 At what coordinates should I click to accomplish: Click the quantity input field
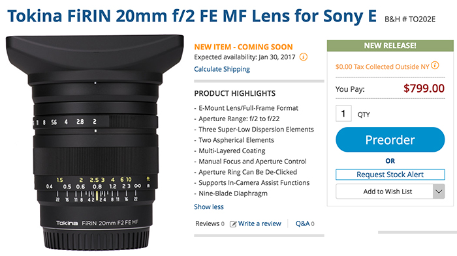pos(343,113)
